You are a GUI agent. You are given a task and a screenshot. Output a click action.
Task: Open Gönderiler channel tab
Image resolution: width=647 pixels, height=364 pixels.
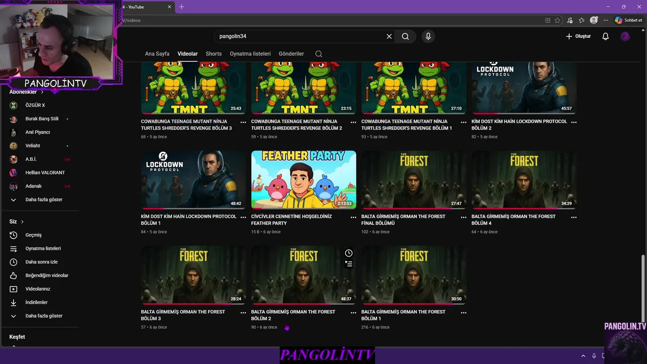[292, 54]
